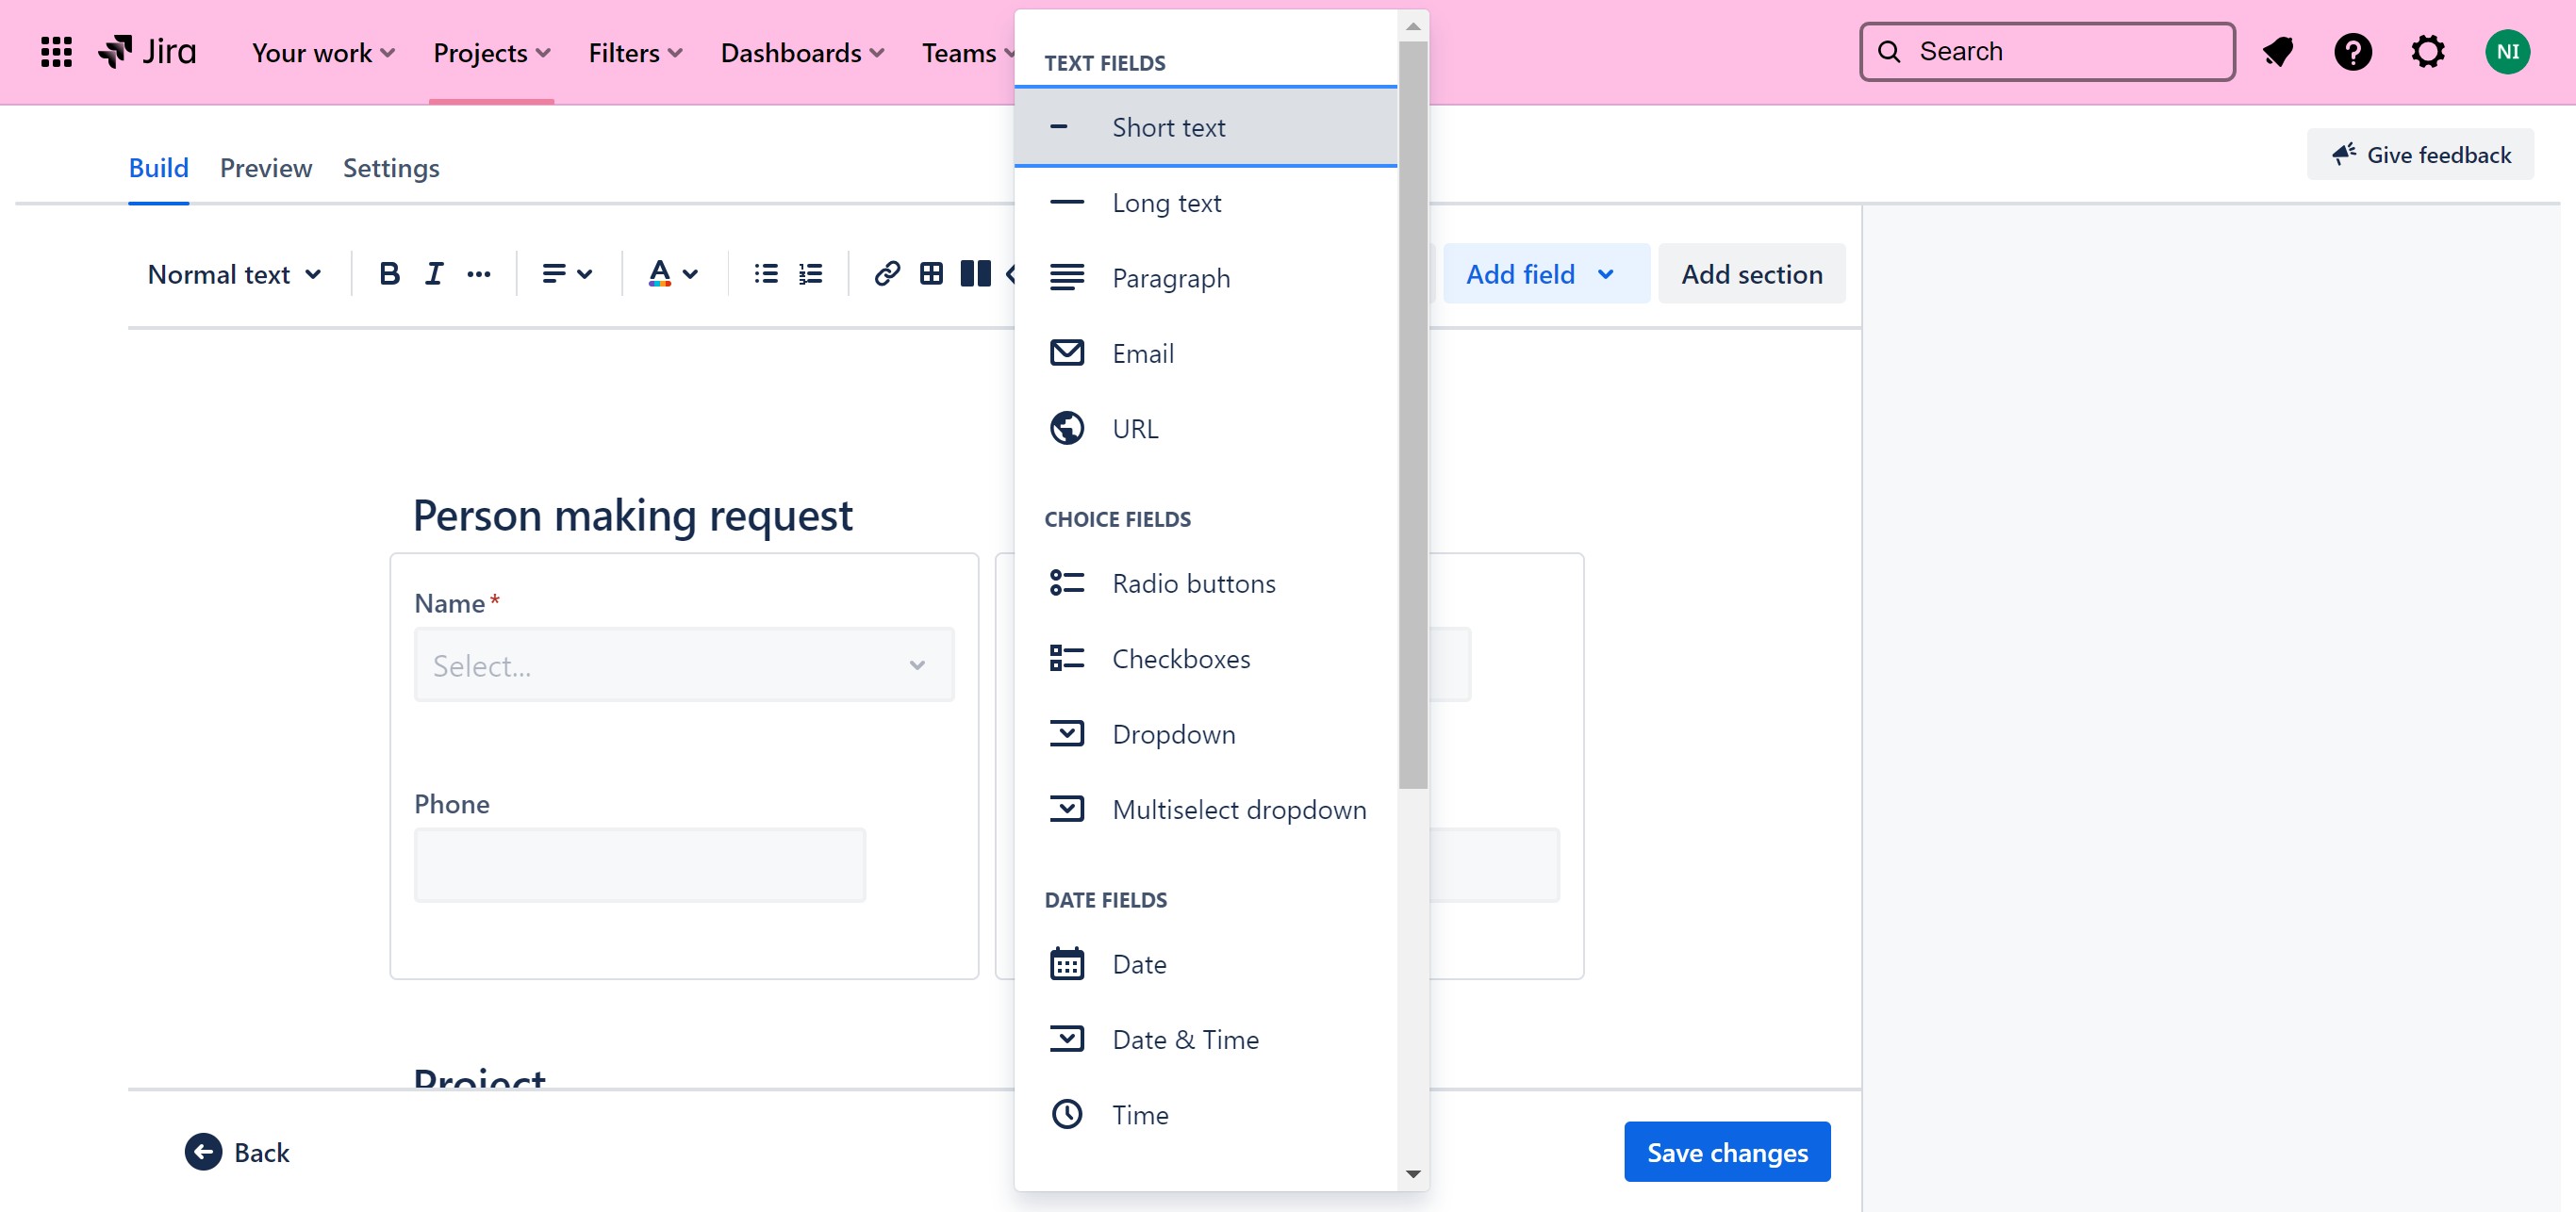2576x1212 pixels.
Task: Open the Jira app switcher grid
Action: 56,52
